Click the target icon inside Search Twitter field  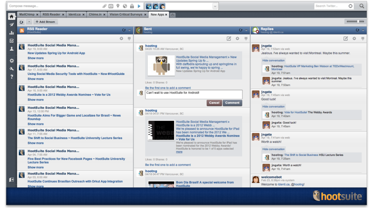351,6
